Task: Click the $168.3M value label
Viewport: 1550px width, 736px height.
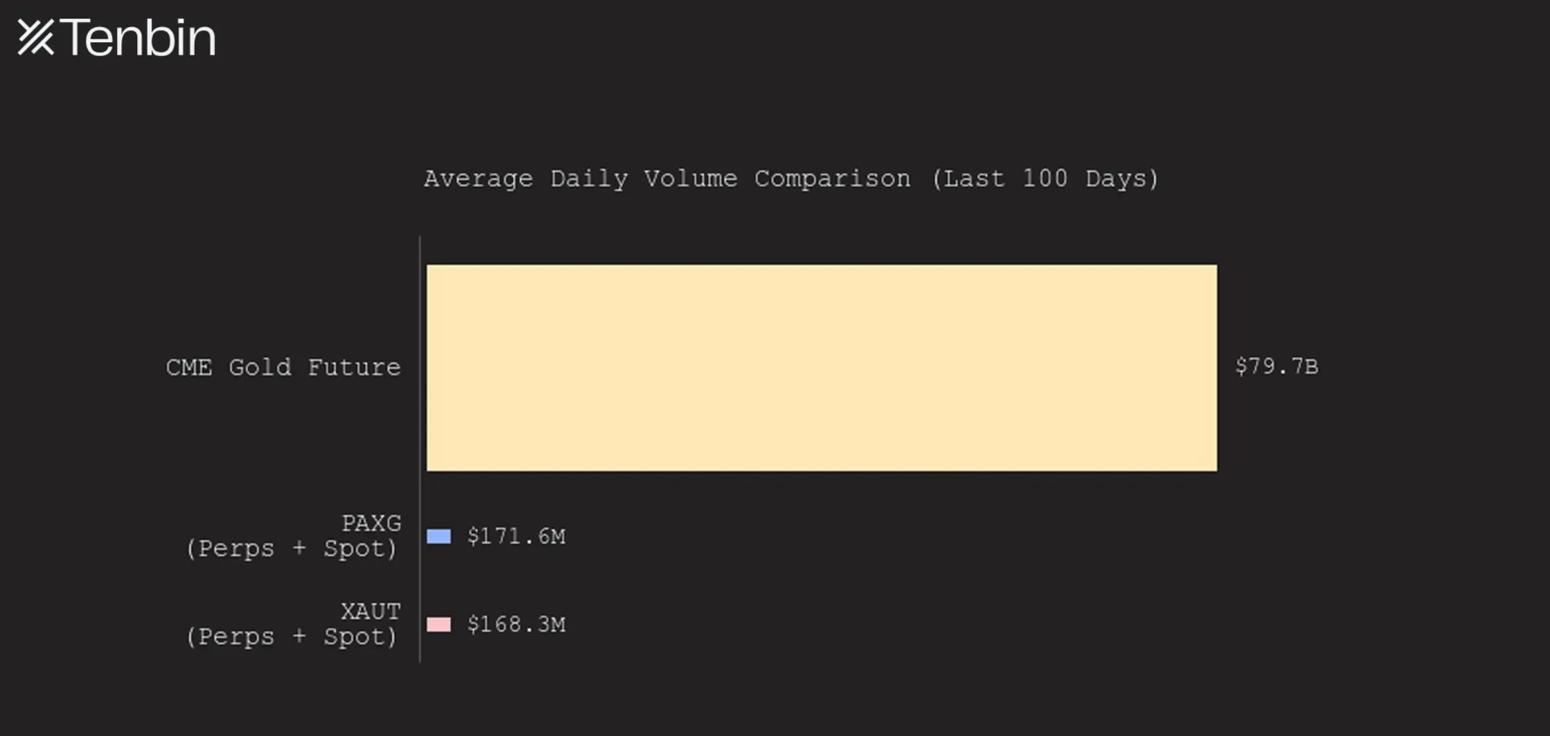Action: pyautogui.click(x=516, y=624)
